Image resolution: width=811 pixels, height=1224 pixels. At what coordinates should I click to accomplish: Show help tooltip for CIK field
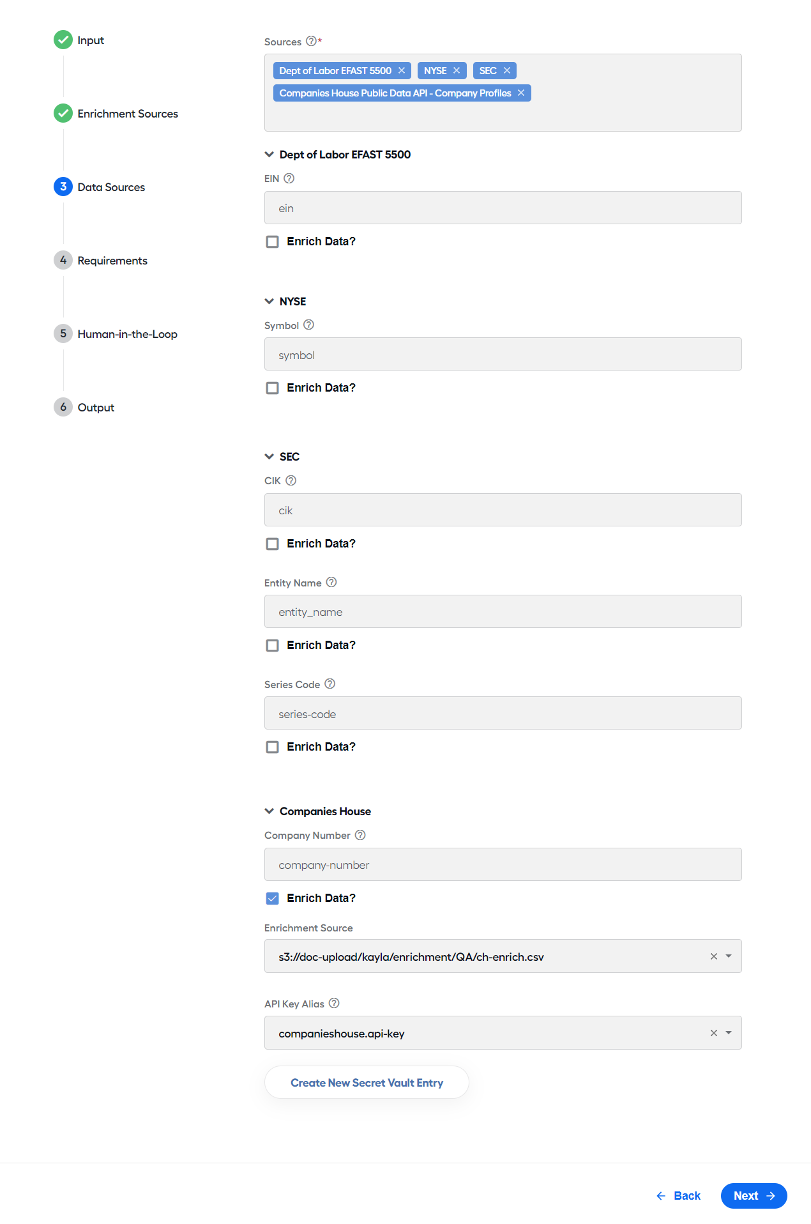point(291,481)
